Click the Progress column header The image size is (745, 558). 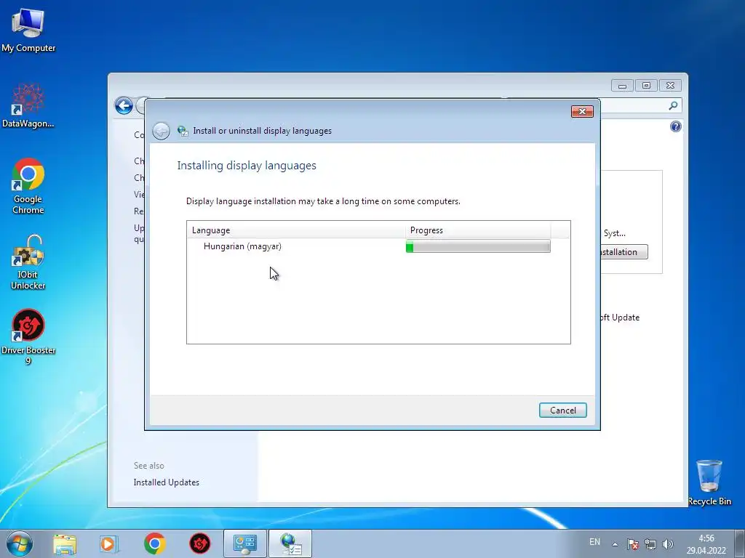pos(478,230)
